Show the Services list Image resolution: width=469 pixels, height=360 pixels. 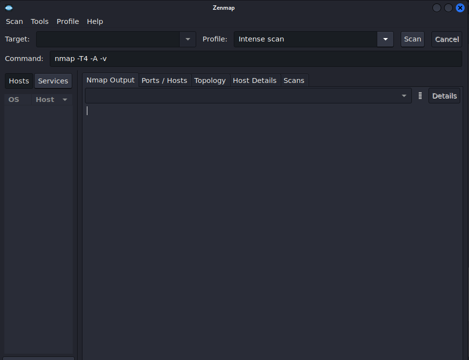pyautogui.click(x=53, y=81)
